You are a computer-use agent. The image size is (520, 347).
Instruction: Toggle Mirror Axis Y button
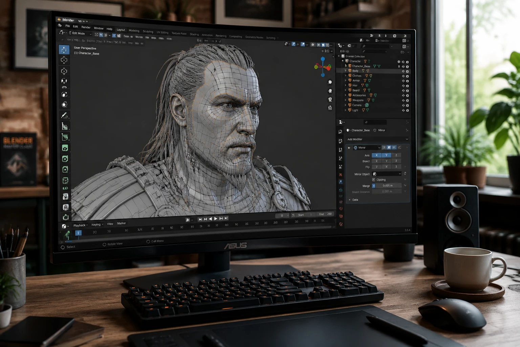coord(386,155)
